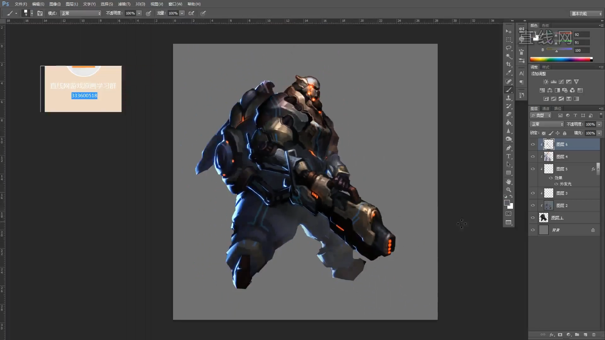Click the color spectrum ramp
The height and width of the screenshot is (340, 605).
pyautogui.click(x=561, y=59)
